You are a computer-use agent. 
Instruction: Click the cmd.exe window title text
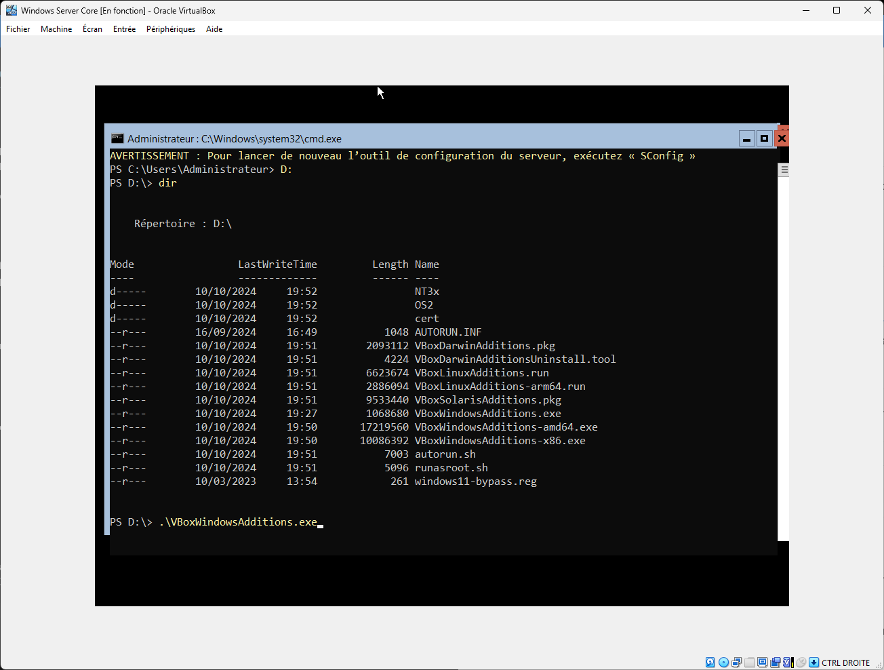pos(235,138)
